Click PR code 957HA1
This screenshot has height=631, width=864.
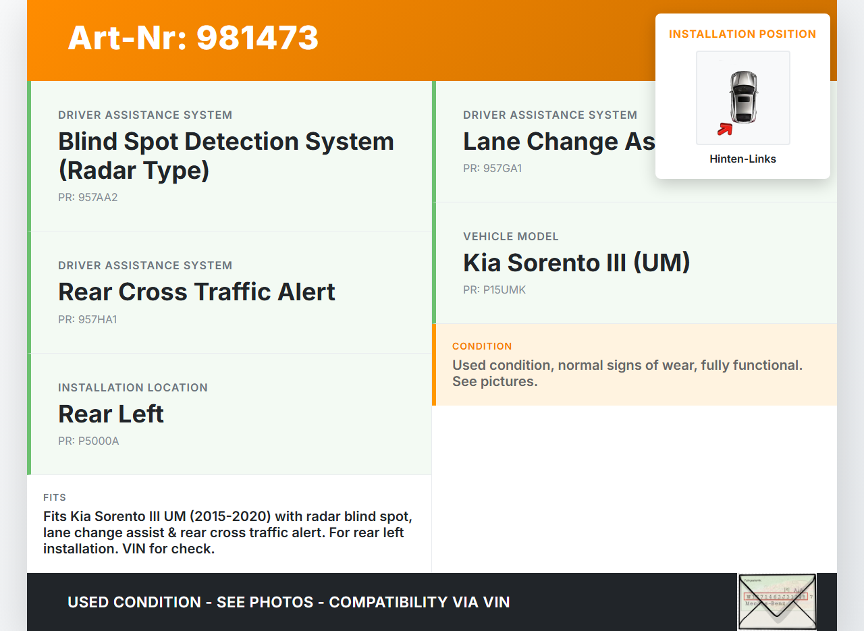tap(88, 320)
